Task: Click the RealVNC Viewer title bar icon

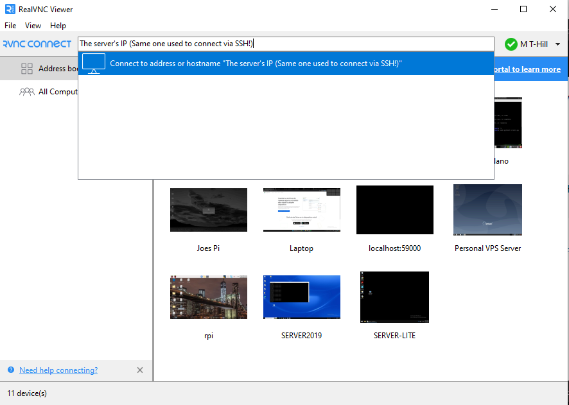Action: click(10, 9)
